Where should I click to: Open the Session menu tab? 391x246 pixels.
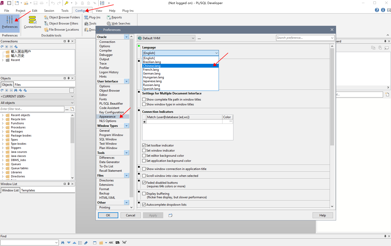coord(49,11)
